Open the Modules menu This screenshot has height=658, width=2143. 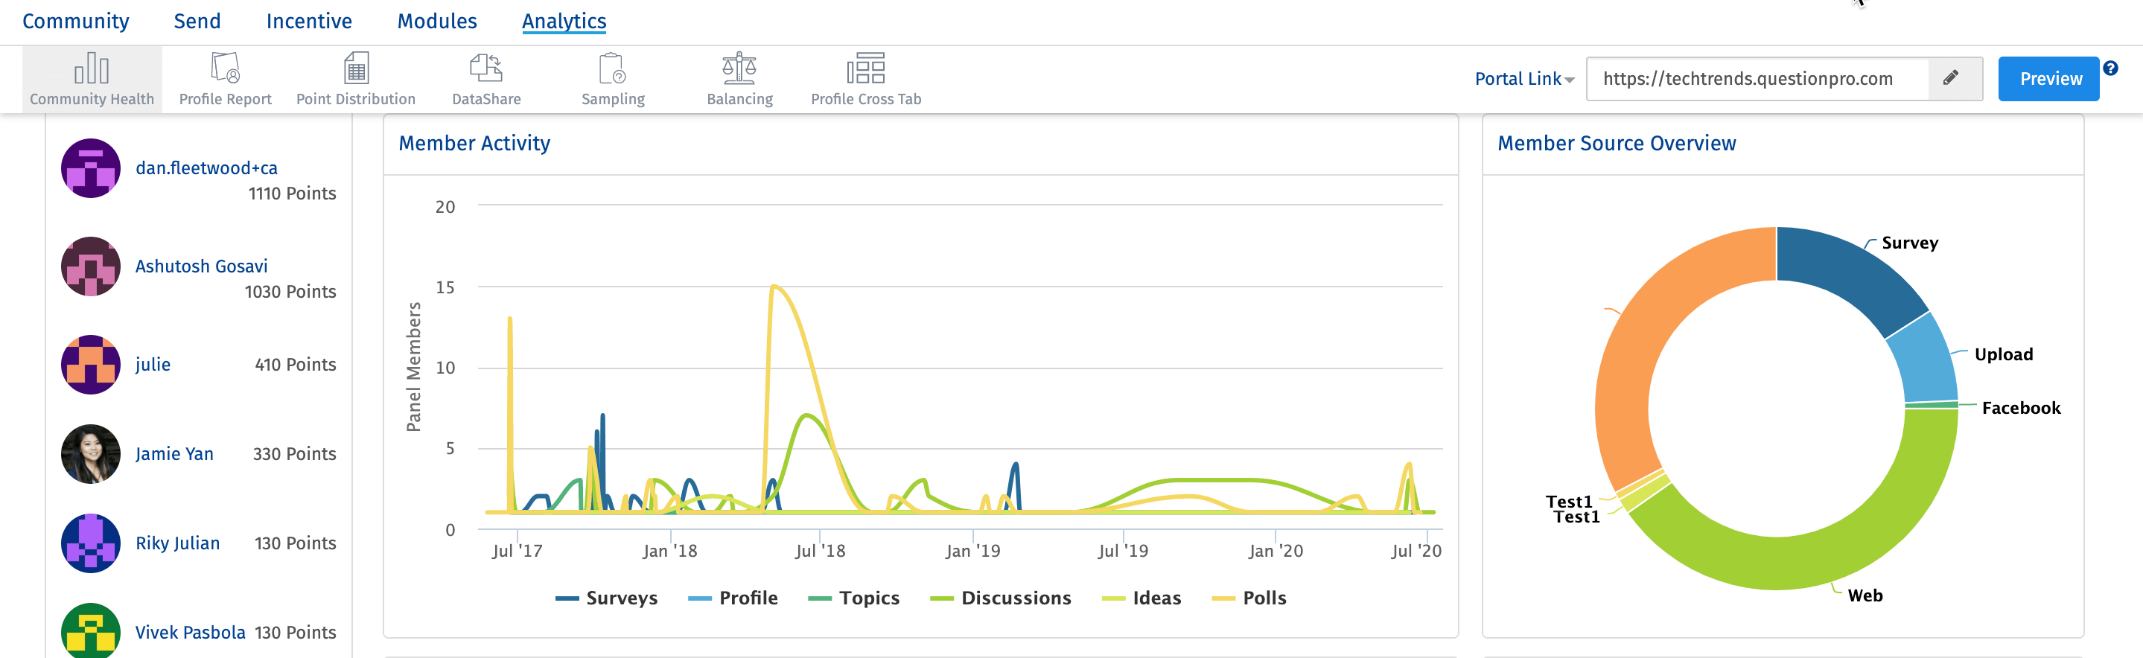pyautogui.click(x=437, y=21)
